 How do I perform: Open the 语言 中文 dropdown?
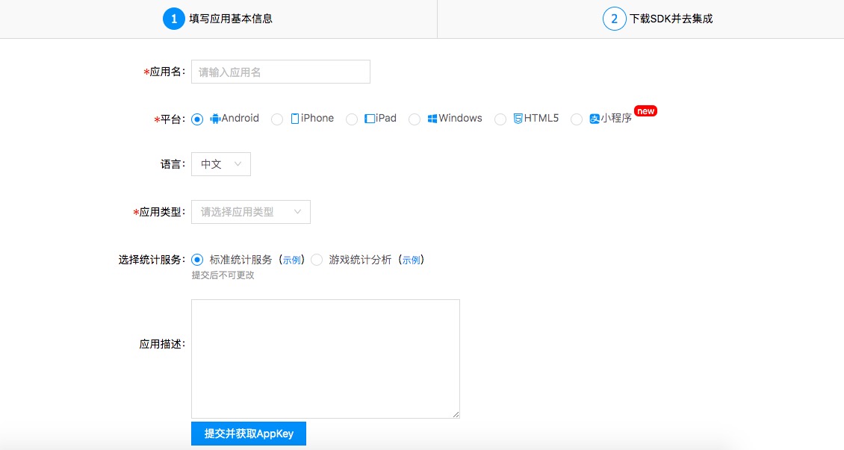[220, 164]
